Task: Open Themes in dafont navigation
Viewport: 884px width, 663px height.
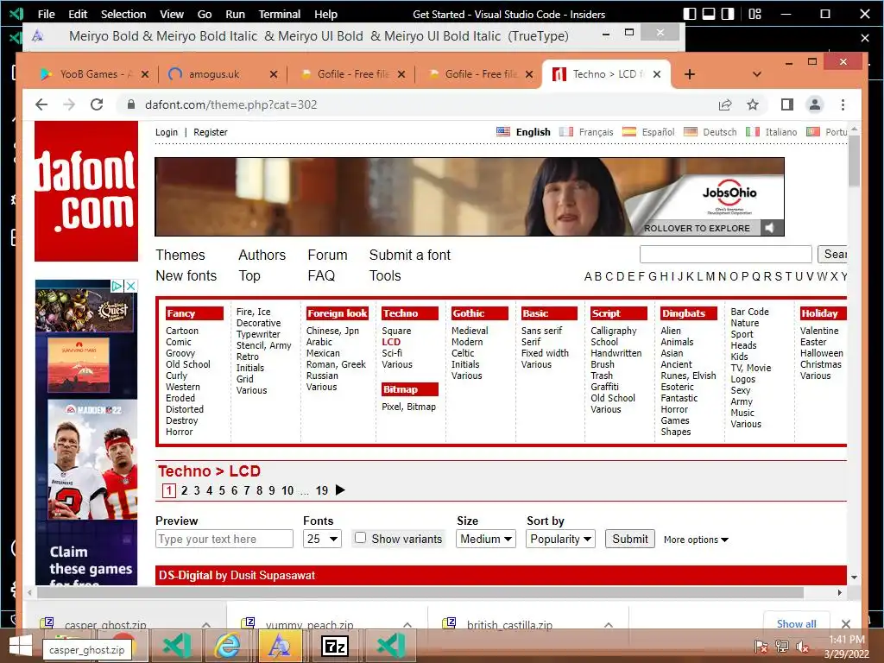Action: coord(180,255)
